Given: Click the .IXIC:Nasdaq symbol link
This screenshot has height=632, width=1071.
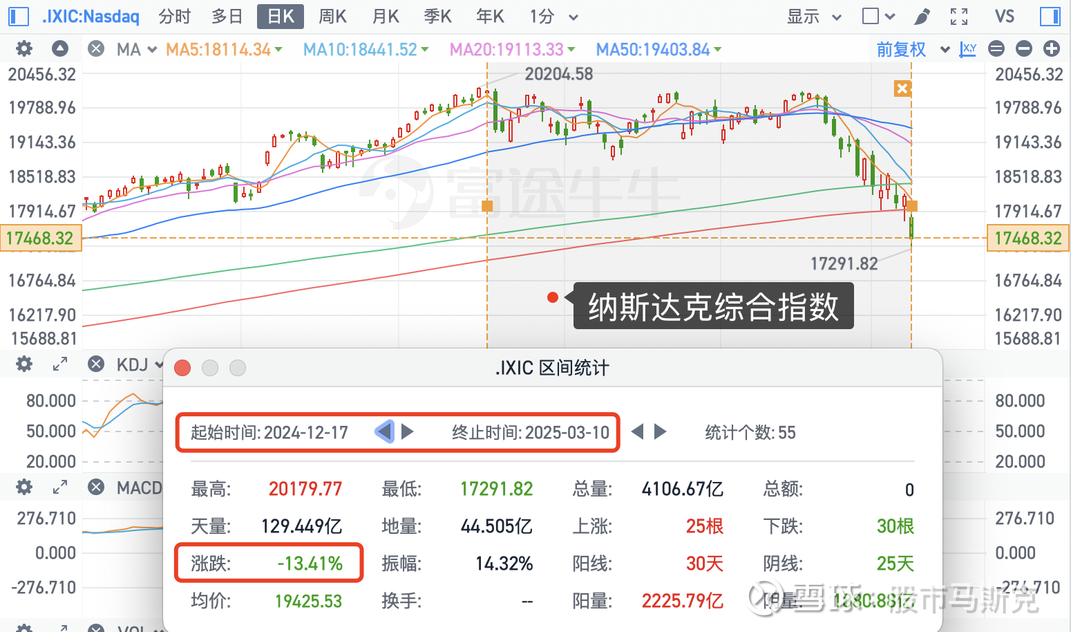Looking at the screenshot, I should point(90,16).
